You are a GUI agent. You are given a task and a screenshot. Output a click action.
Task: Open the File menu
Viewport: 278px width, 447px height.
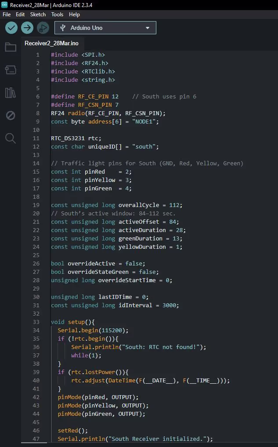tap(7, 15)
